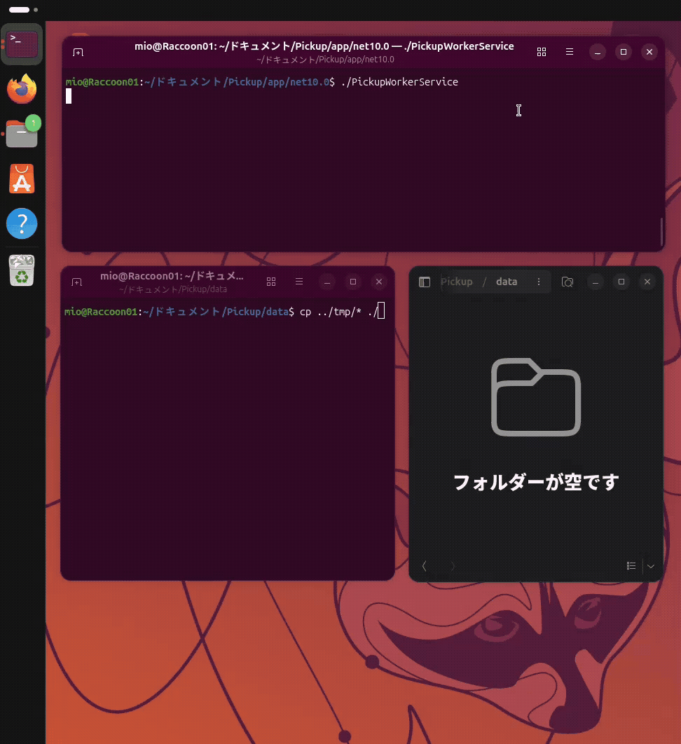Open the folder options menu beside data

[x=539, y=282]
